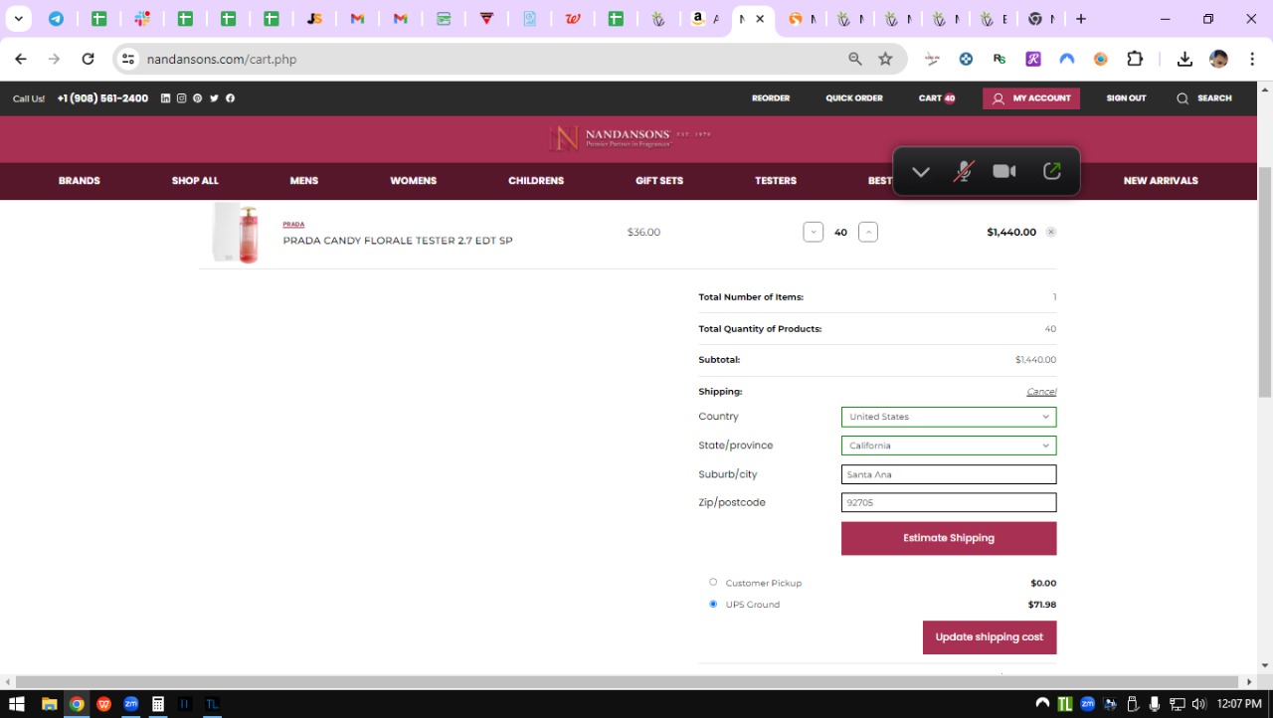Open the Calculator taskbar icon
The height and width of the screenshot is (718, 1273).
coord(157,704)
